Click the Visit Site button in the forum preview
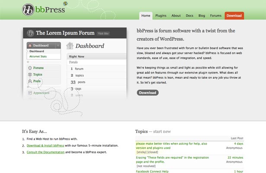The image size is (266, 173). pos(103,33)
